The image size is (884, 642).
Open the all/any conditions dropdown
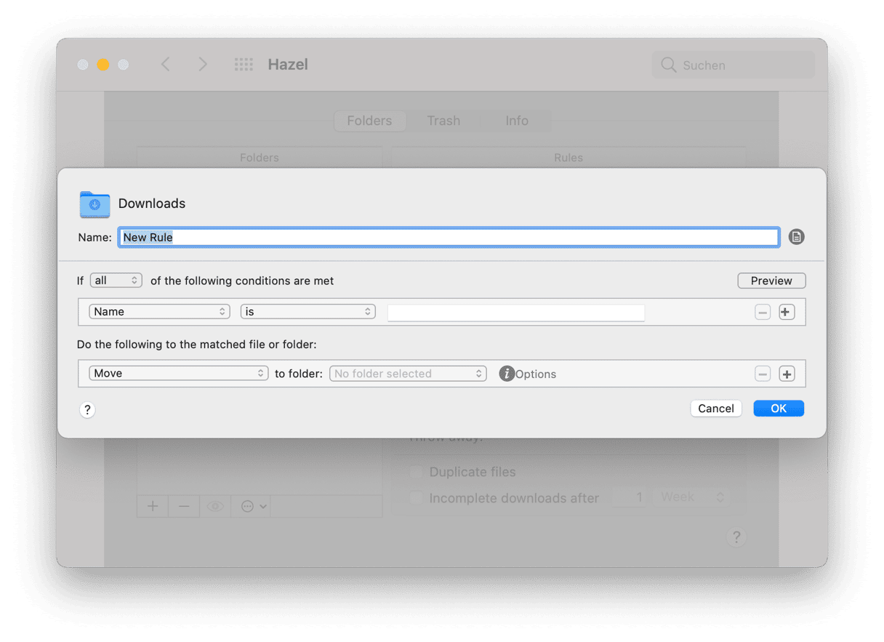click(x=116, y=281)
